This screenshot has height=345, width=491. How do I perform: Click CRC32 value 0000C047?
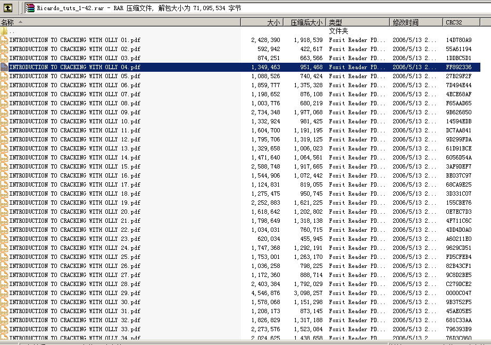(459, 293)
